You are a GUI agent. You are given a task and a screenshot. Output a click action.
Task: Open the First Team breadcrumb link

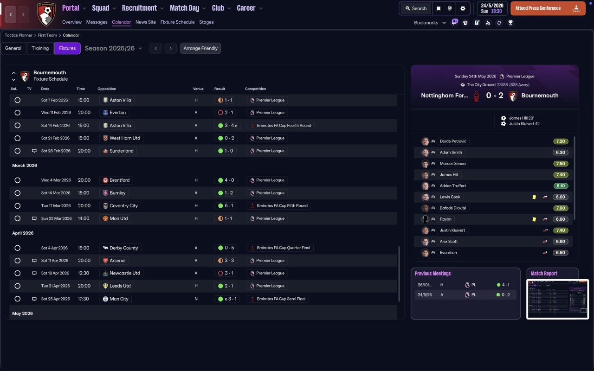47,35
